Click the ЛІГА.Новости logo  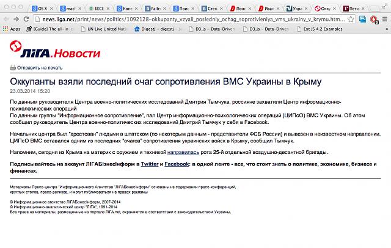coord(56,49)
